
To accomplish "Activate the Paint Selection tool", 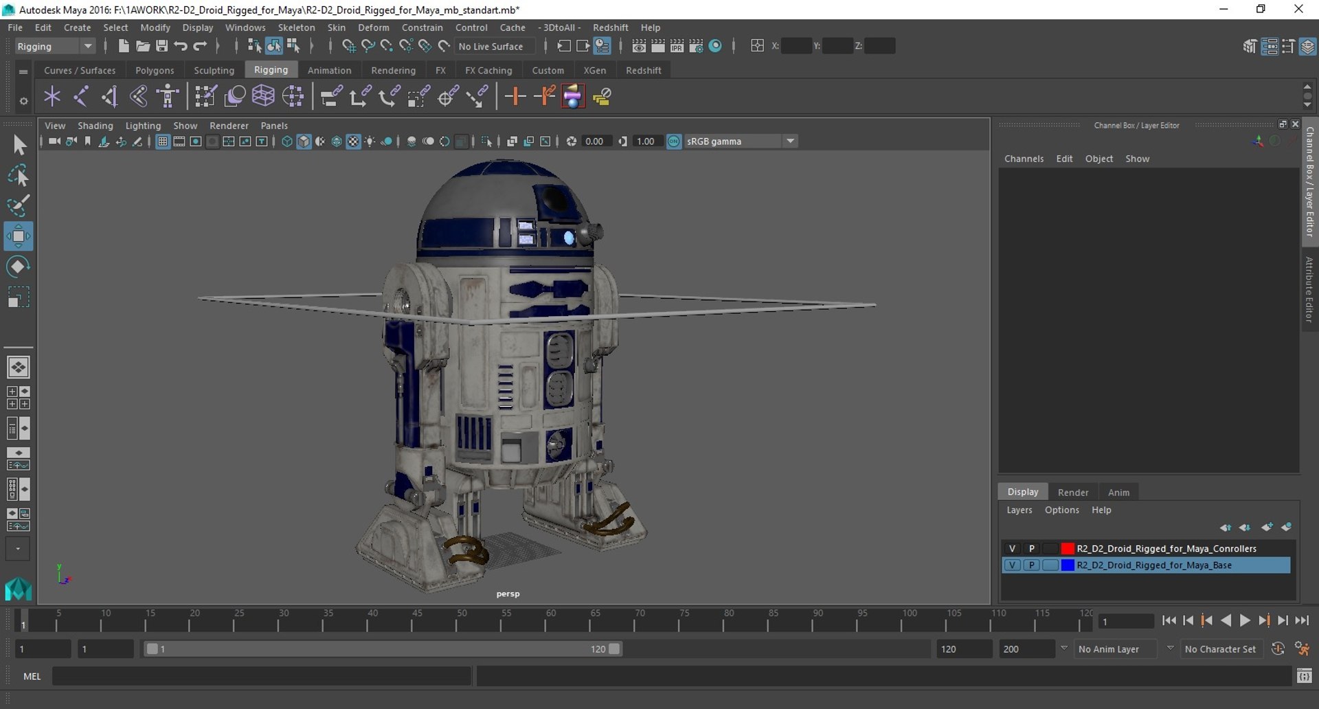I will pyautogui.click(x=19, y=205).
